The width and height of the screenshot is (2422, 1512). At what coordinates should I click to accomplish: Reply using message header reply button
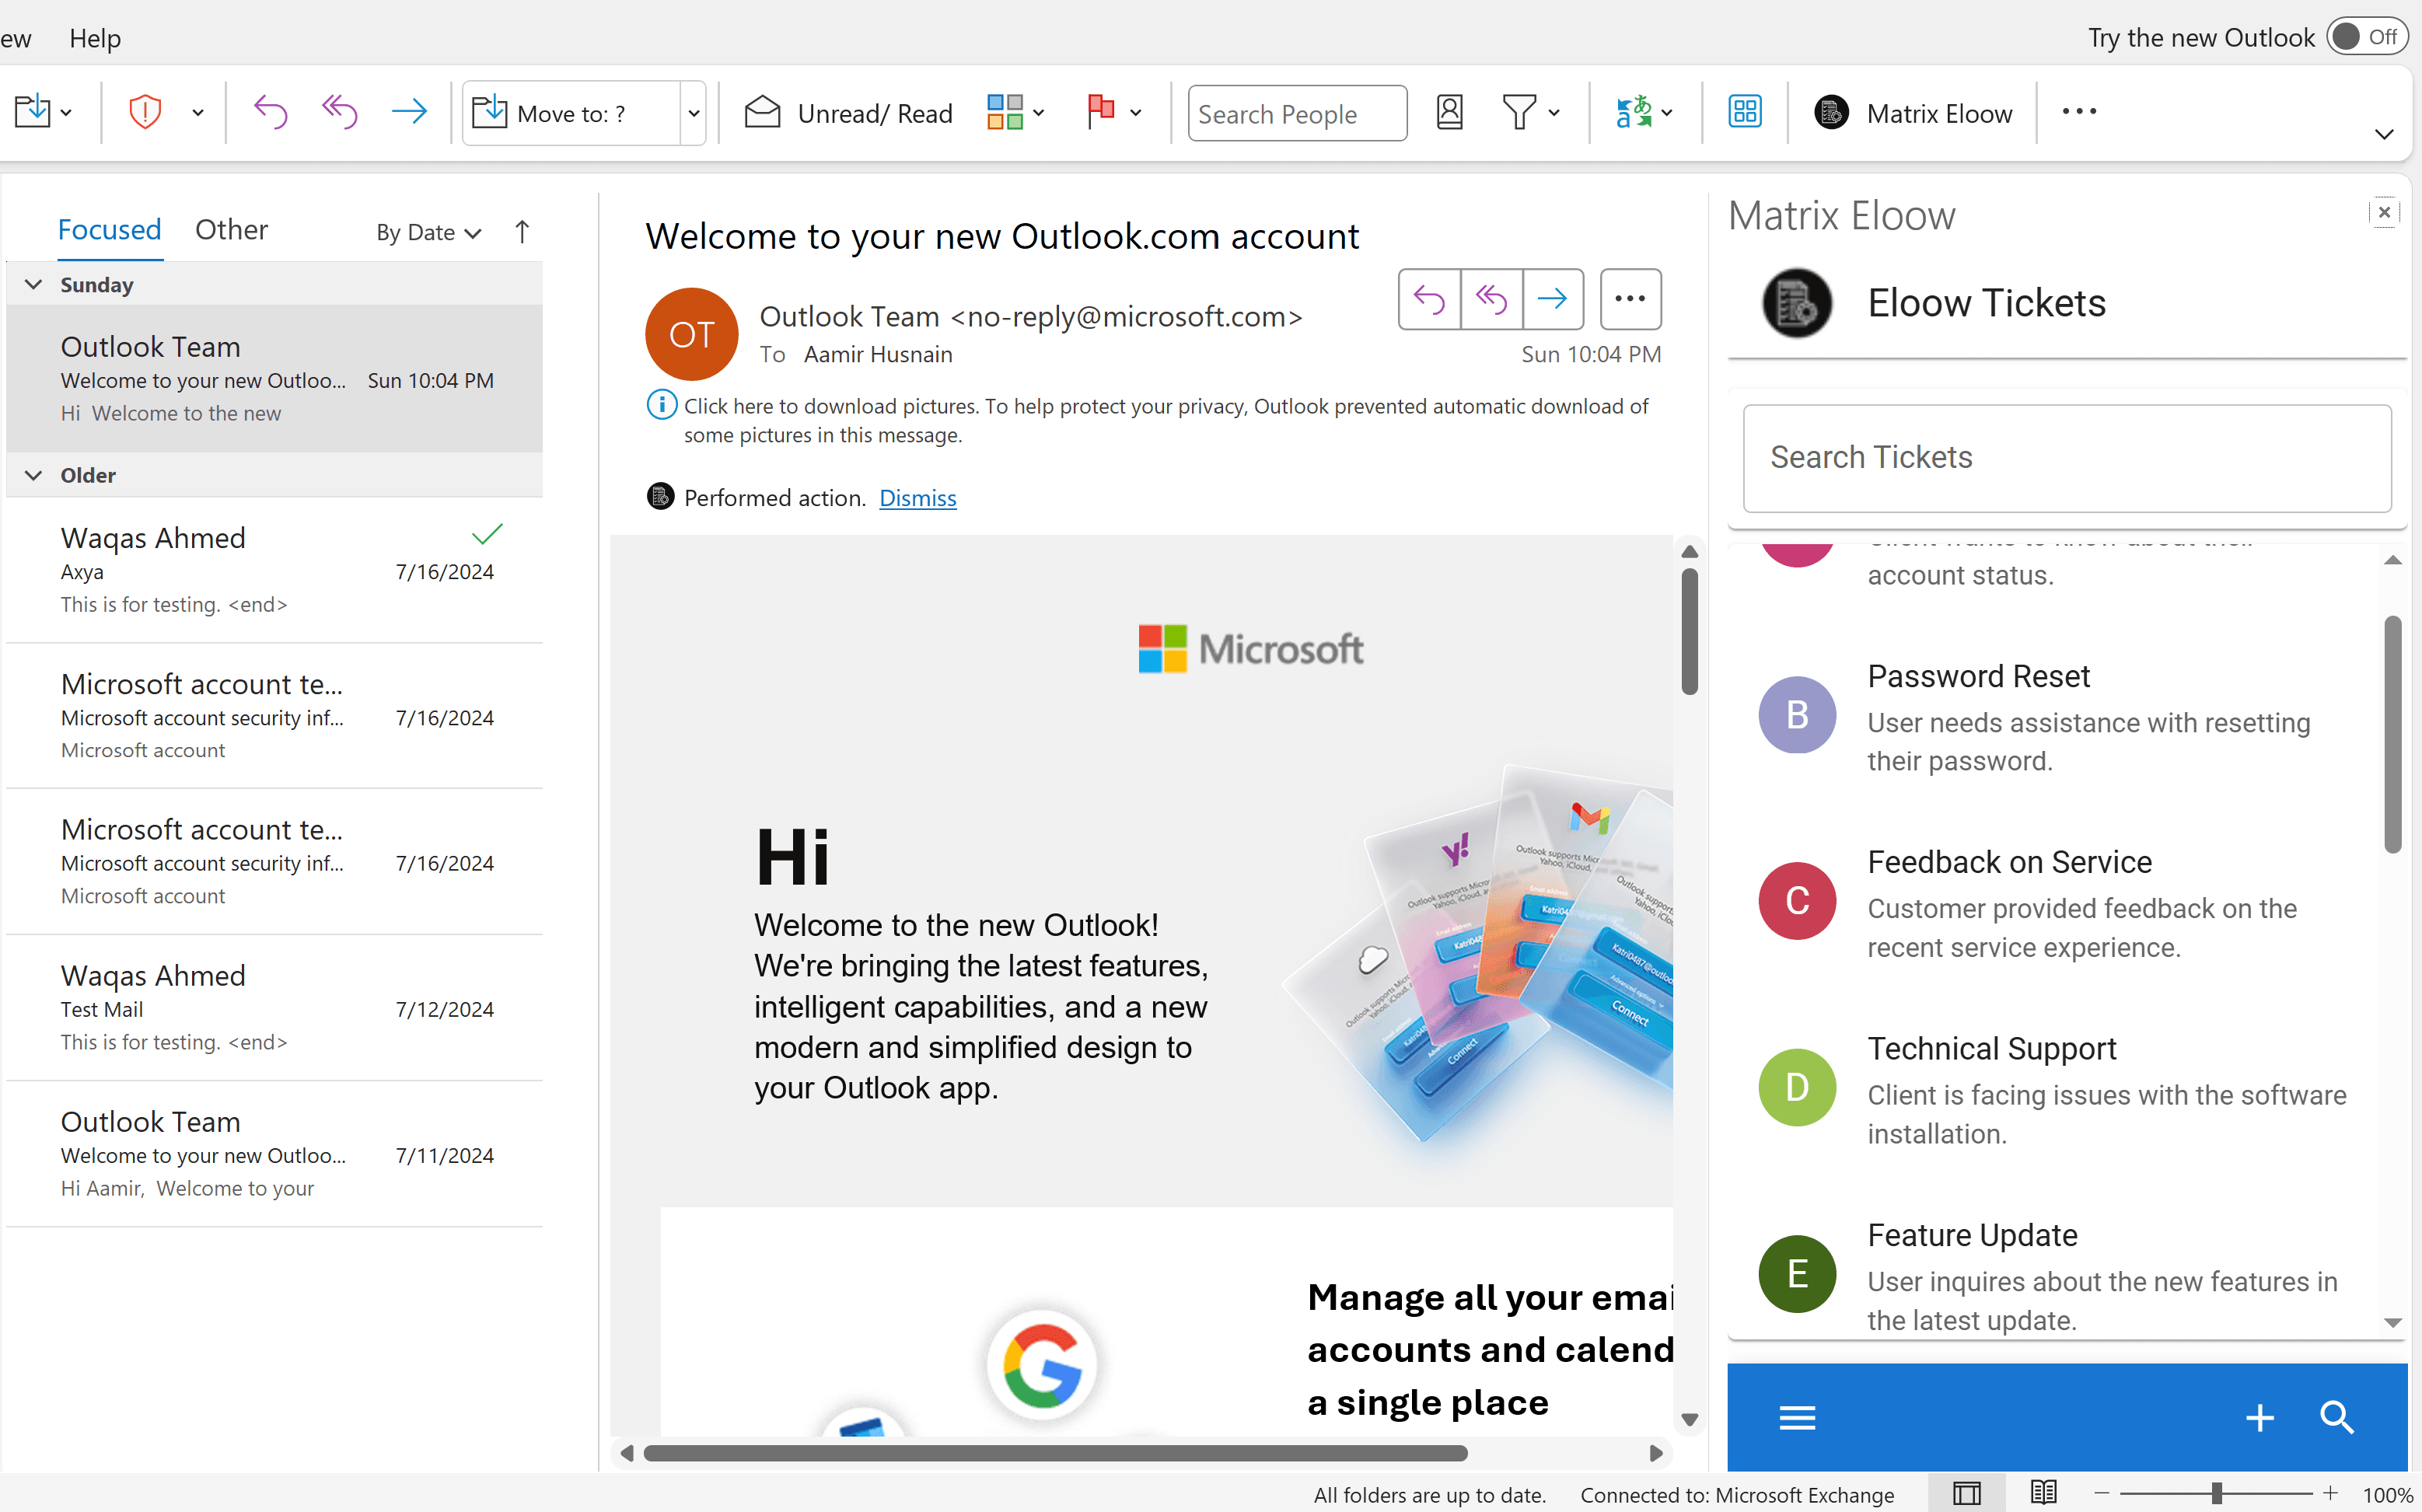1429,299
